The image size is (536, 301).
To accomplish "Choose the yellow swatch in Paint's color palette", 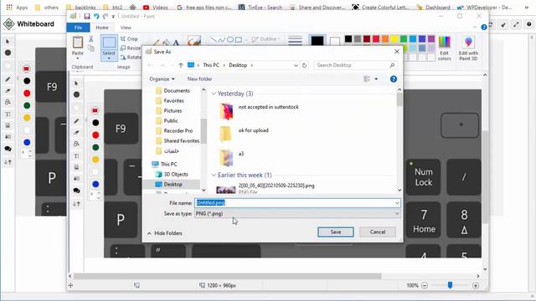I will point(394,39).
